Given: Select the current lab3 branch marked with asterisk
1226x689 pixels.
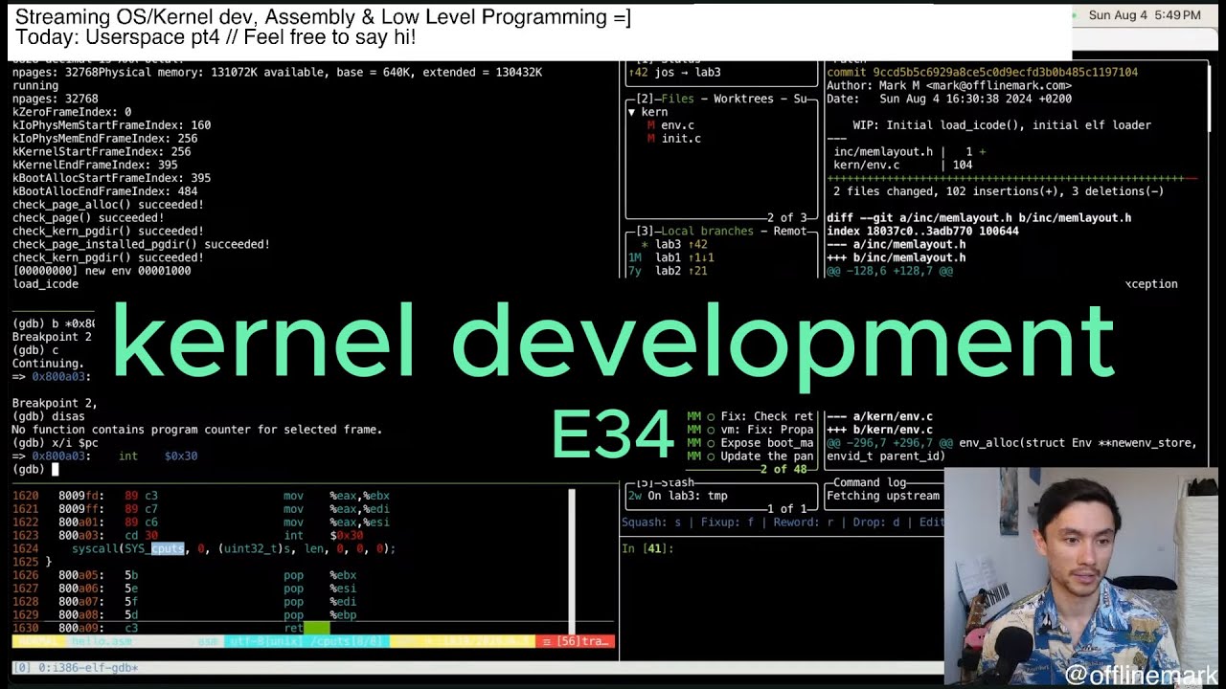Looking at the screenshot, I should pyautogui.click(x=670, y=244).
